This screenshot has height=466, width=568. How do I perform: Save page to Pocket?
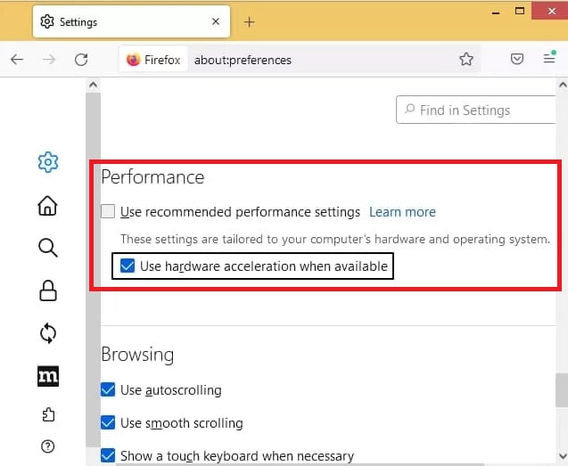pyautogui.click(x=517, y=59)
